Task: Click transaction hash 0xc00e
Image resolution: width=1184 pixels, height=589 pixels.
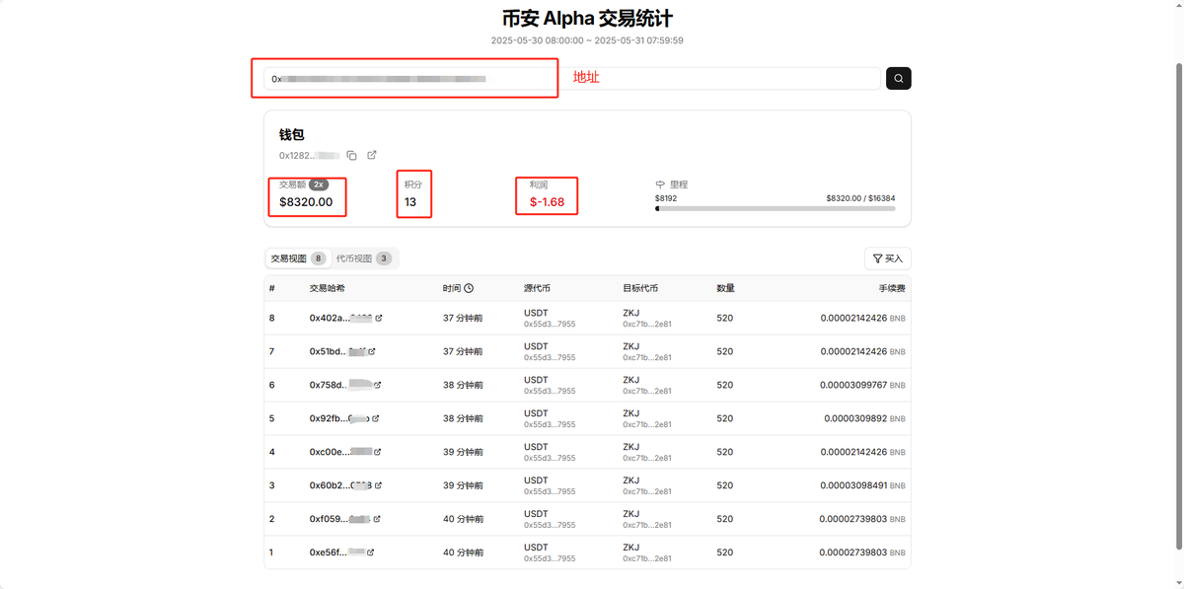Action: 340,452
